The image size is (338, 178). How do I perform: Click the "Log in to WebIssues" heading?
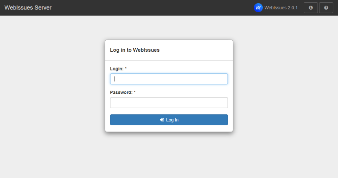[135, 50]
